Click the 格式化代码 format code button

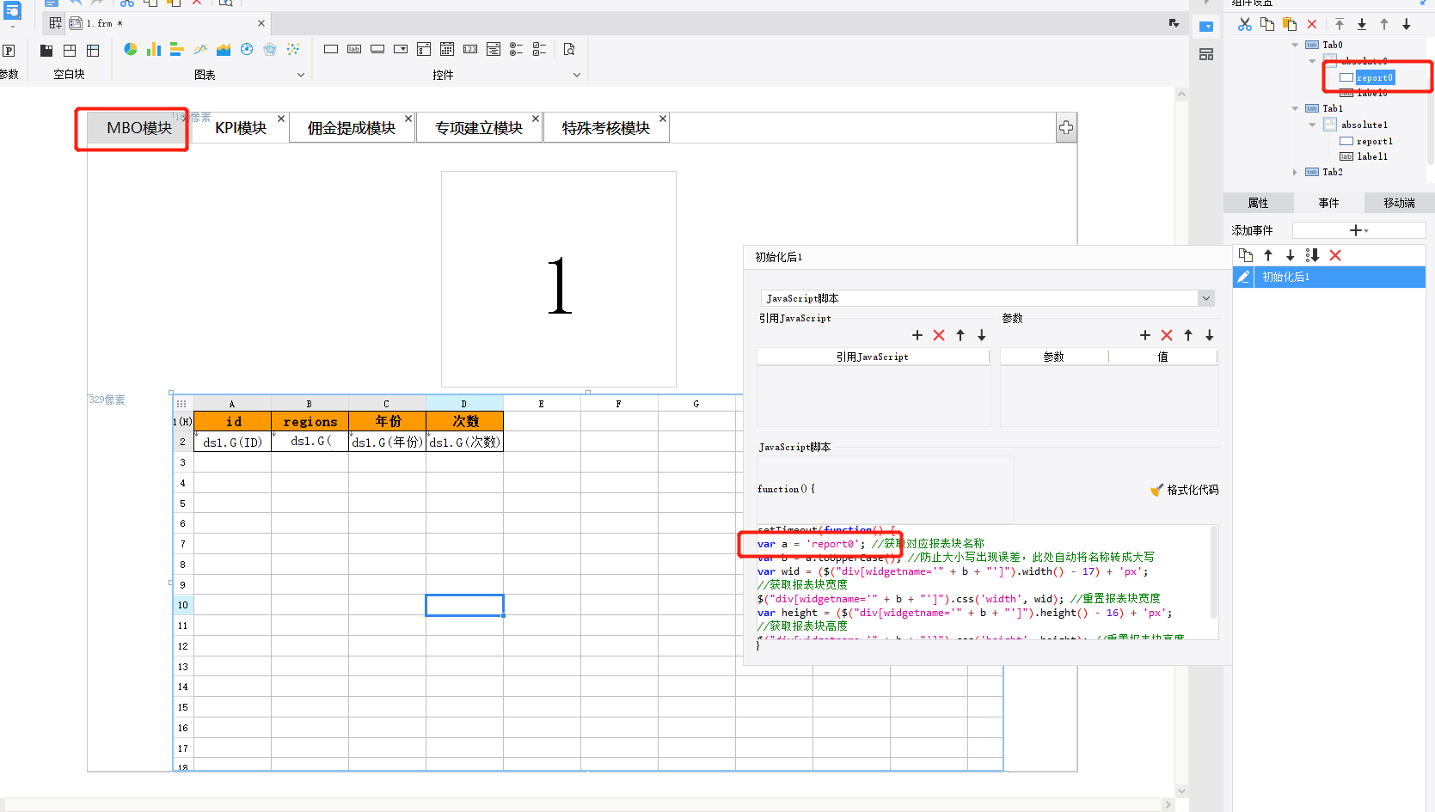1184,490
